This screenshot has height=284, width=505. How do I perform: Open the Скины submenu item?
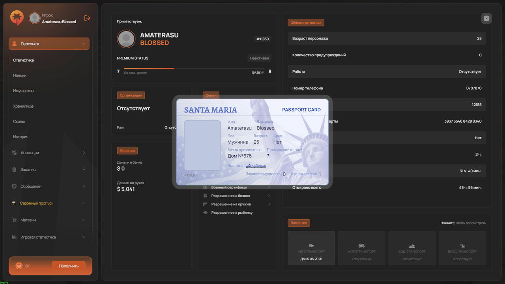[19, 121]
